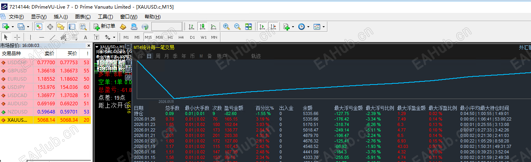Open the new chart dropdown arrow
This screenshot has width=531, height=162.
(x=13, y=27)
